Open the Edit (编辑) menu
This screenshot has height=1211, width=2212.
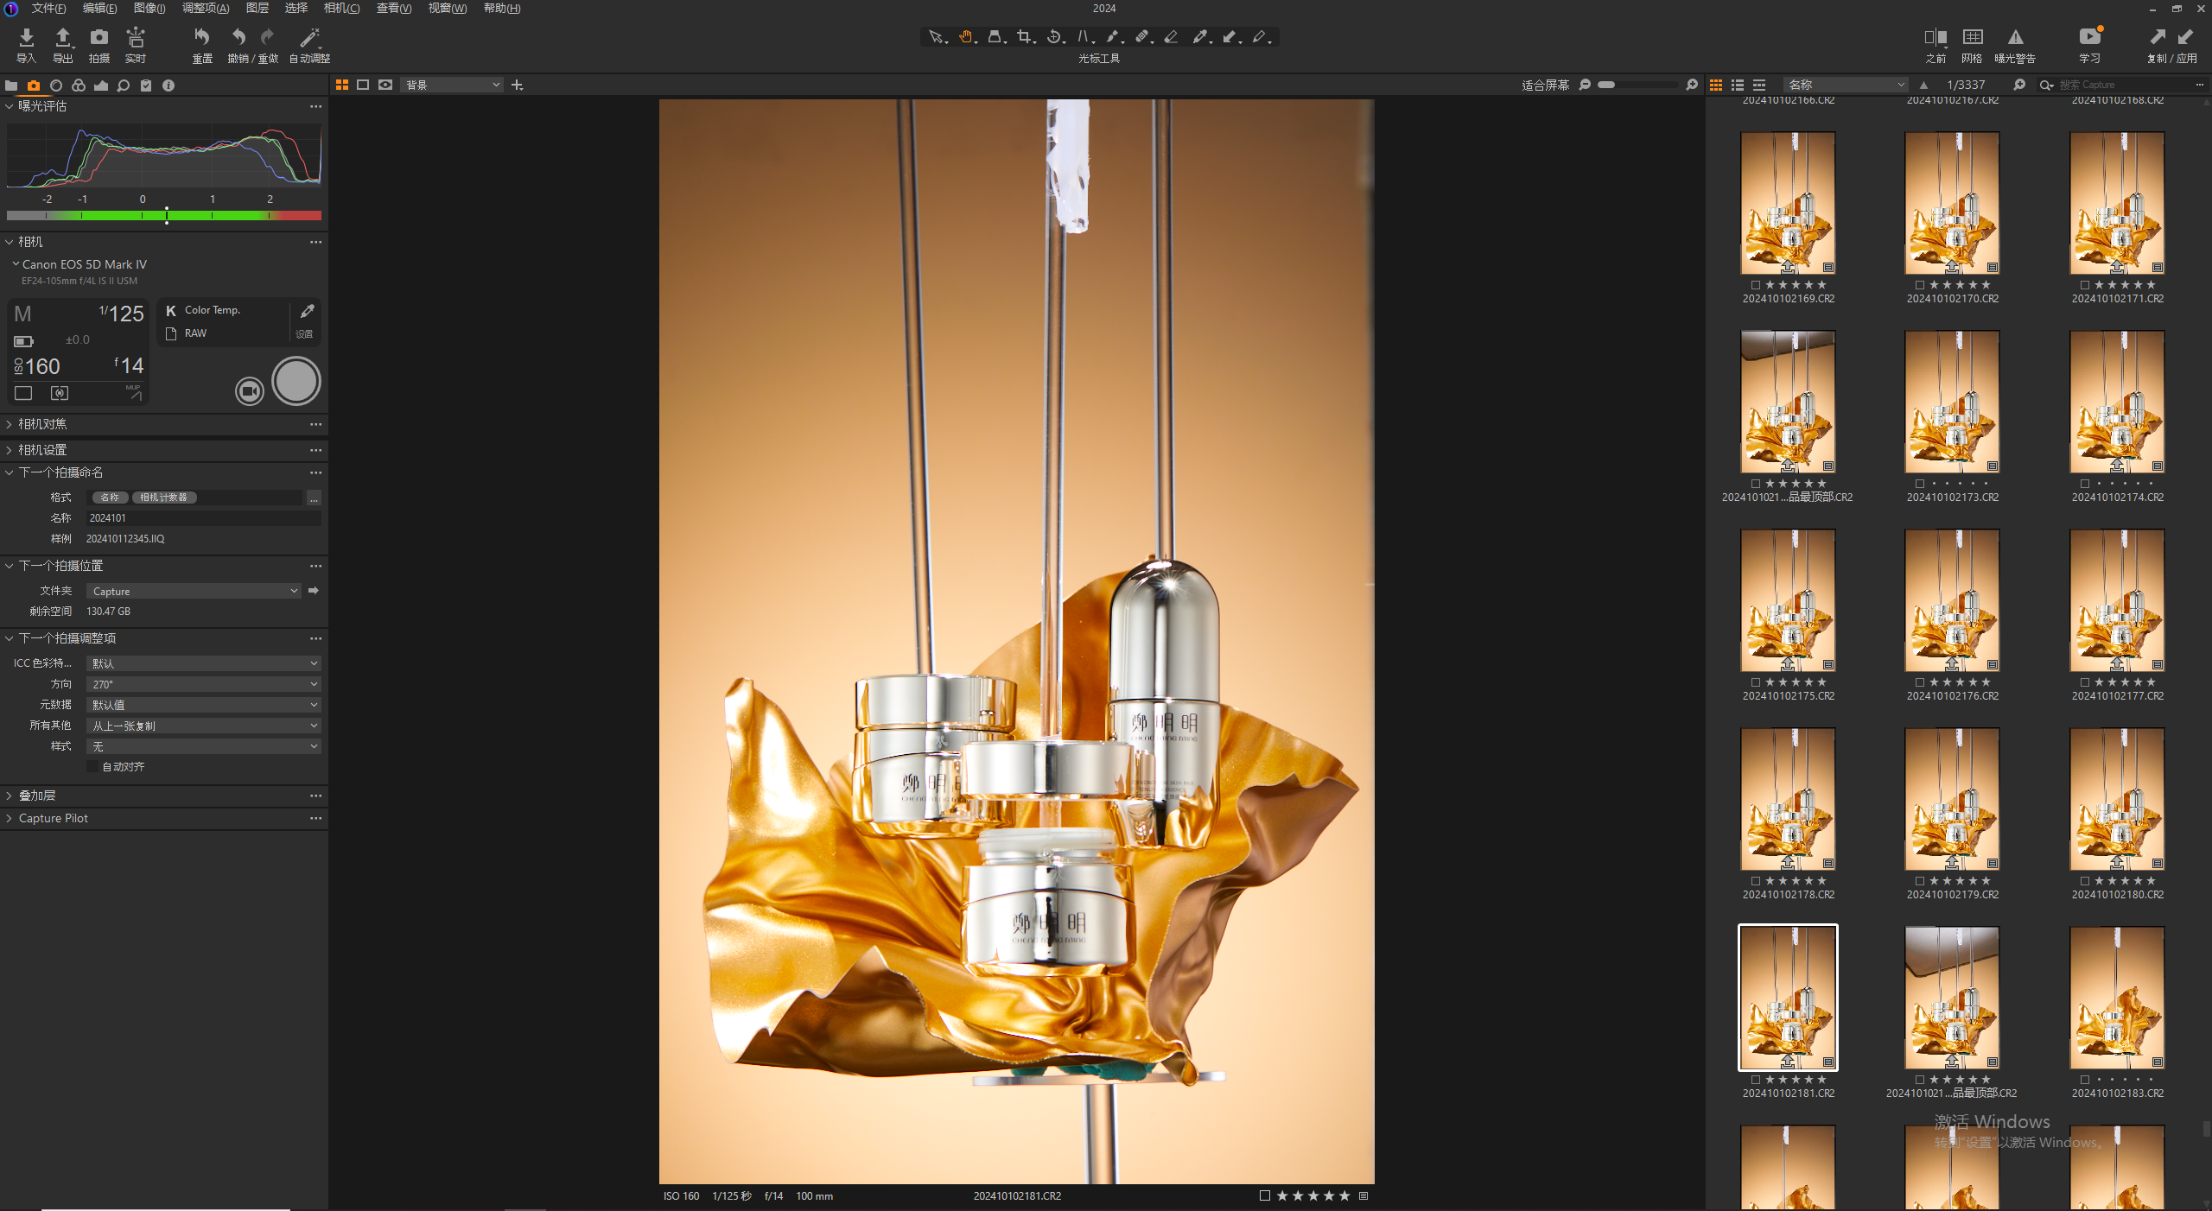[99, 8]
